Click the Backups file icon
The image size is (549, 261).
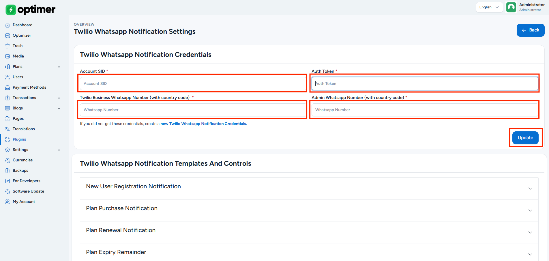point(8,171)
